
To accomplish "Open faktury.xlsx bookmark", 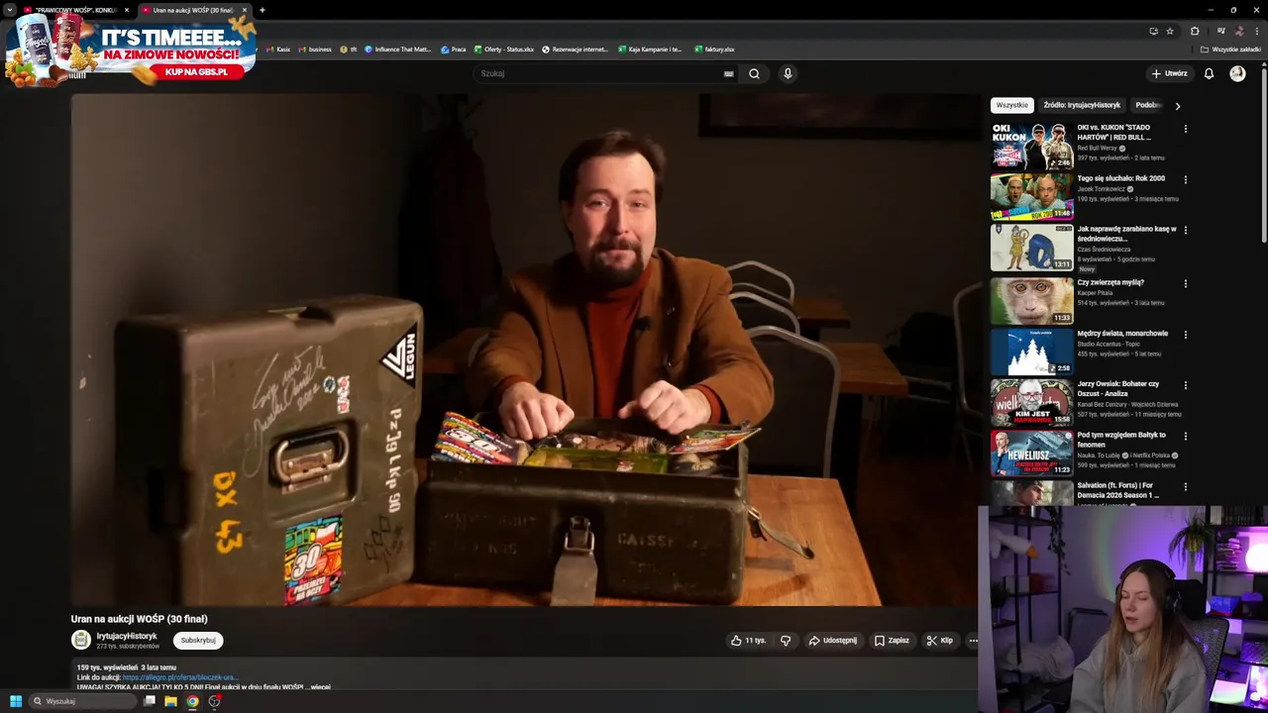I will coord(714,49).
